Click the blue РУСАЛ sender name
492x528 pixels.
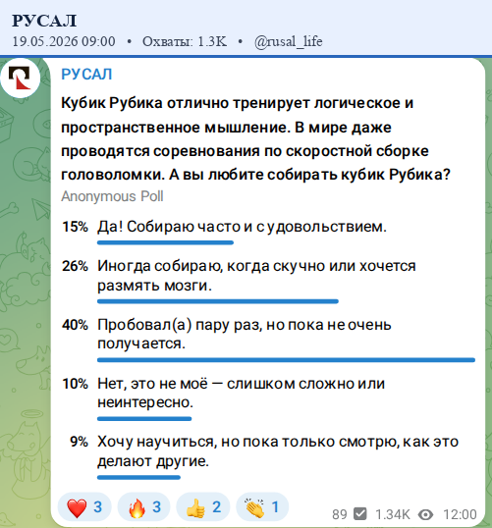point(86,74)
